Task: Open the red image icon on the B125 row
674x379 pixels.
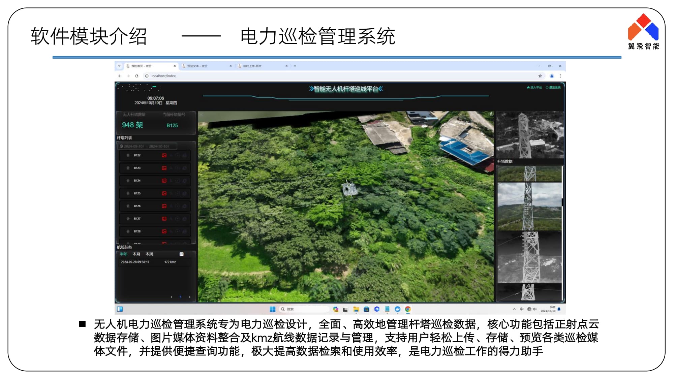Action: click(164, 193)
